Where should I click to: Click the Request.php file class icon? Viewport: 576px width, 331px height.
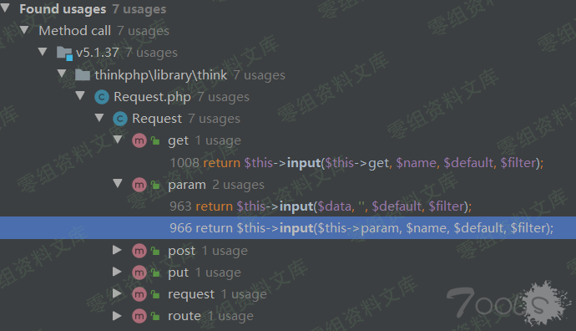pos(102,97)
